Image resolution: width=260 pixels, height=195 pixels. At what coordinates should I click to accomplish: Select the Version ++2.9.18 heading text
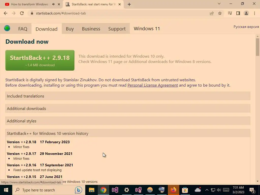coord(22,142)
